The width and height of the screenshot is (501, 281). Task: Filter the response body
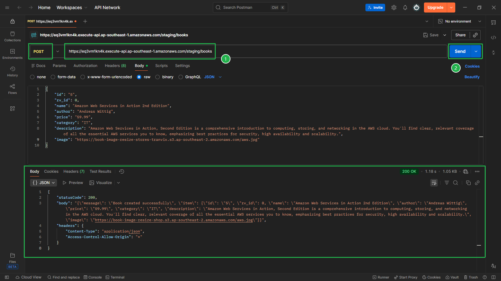[x=447, y=183]
